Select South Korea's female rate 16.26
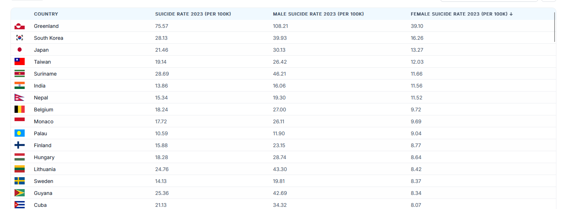Image resolution: width=568 pixels, height=209 pixels. pos(417,38)
